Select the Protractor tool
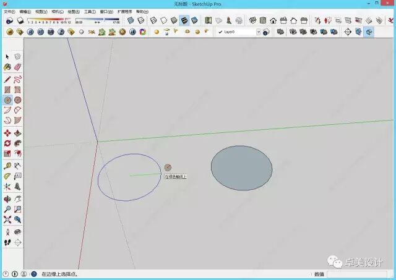 pyautogui.click(x=7, y=176)
